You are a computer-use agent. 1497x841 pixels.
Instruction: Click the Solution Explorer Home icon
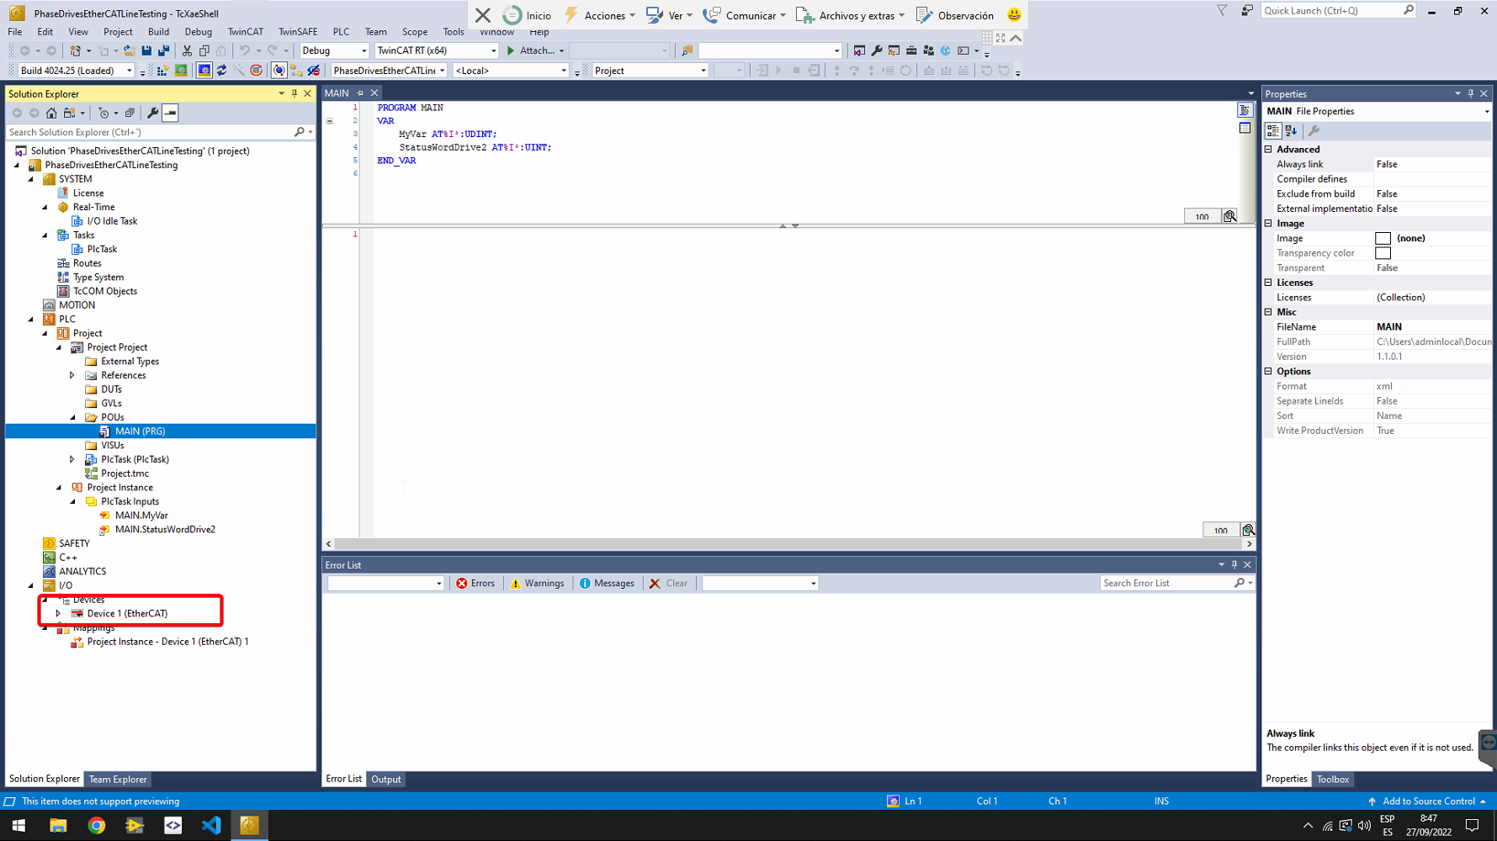[x=51, y=113]
